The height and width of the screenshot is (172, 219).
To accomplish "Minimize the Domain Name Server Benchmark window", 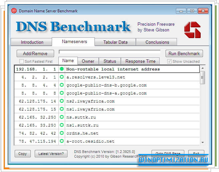I will [181, 11].
